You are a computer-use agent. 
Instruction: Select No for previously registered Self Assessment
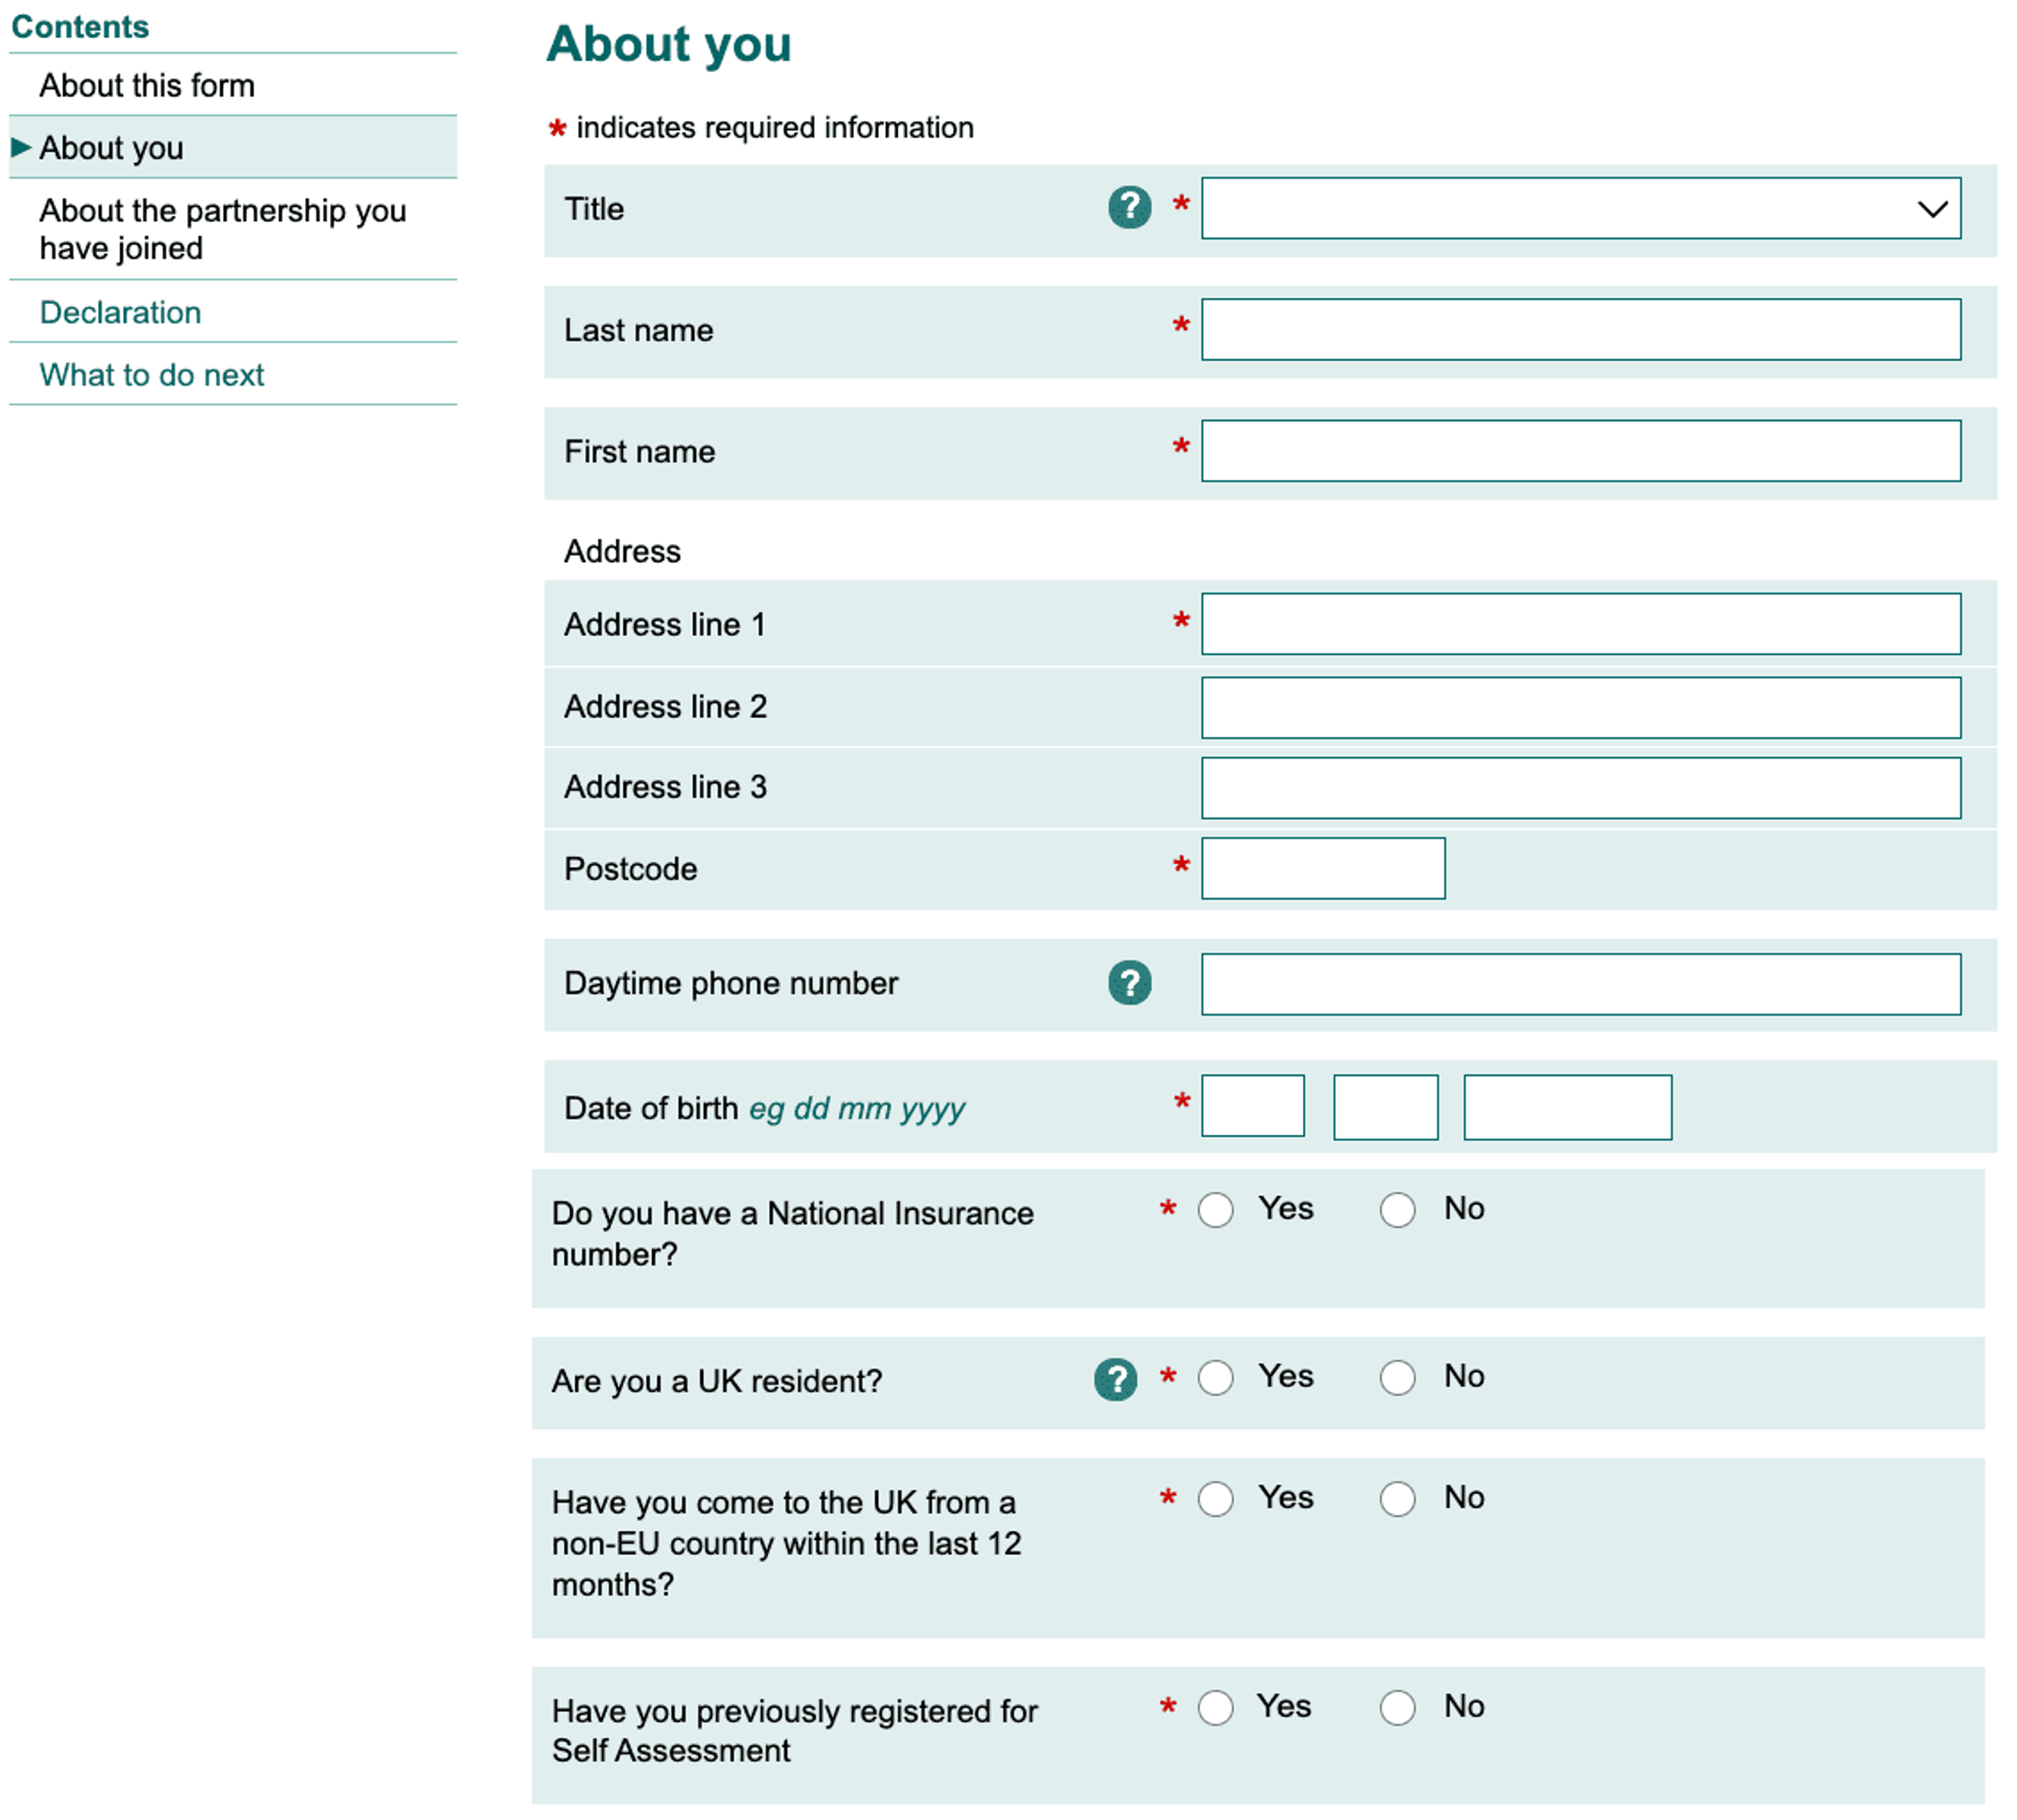click(x=1398, y=1708)
